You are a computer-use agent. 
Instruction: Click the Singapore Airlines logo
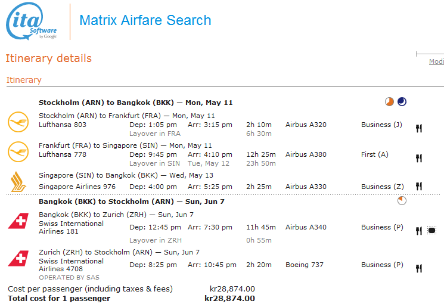click(x=18, y=182)
